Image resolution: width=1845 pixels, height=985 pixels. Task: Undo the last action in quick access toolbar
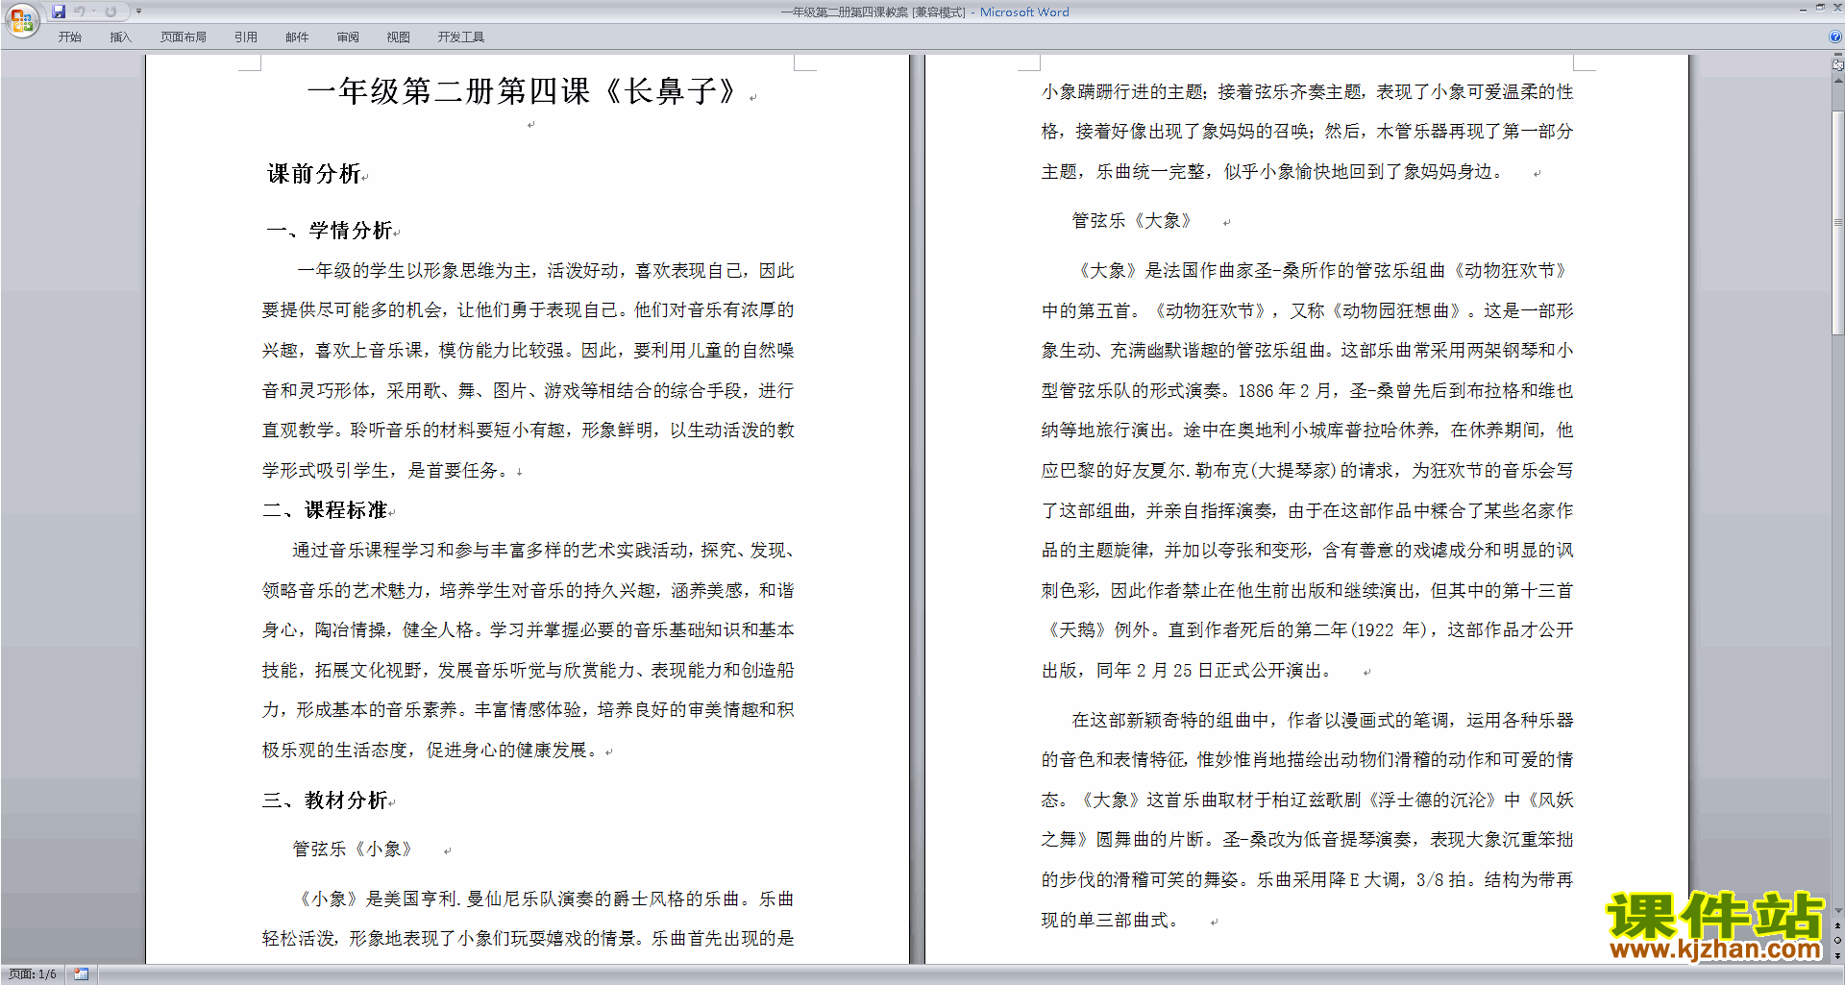80,12
